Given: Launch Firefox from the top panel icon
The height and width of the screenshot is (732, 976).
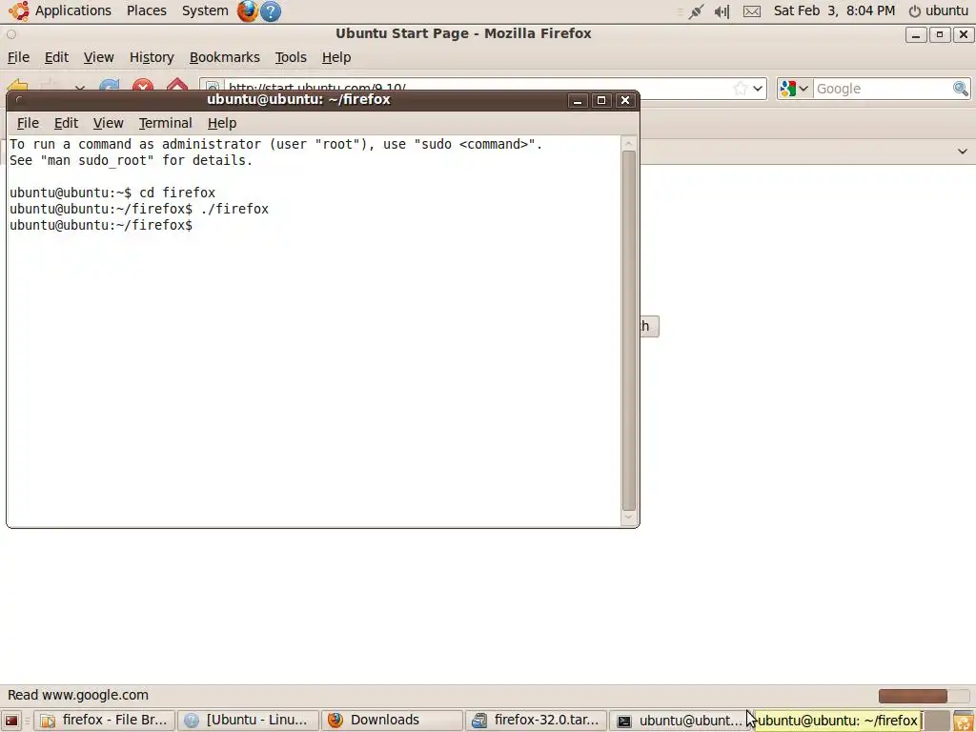Looking at the screenshot, I should (x=248, y=11).
